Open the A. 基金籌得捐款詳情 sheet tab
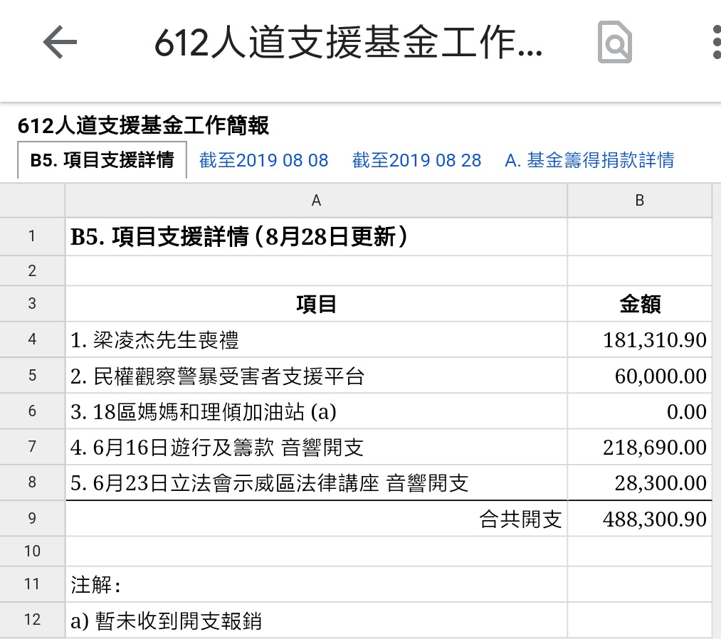Viewport: 721px width, 639px height. click(589, 160)
